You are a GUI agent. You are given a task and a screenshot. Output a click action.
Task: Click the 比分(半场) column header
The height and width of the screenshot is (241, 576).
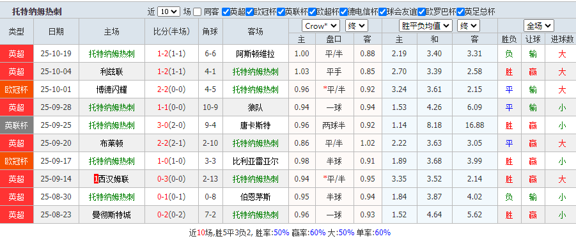(171, 31)
